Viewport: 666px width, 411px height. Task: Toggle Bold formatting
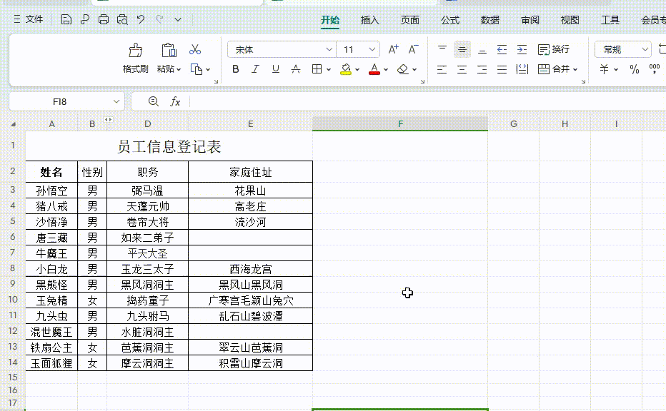[235, 69]
